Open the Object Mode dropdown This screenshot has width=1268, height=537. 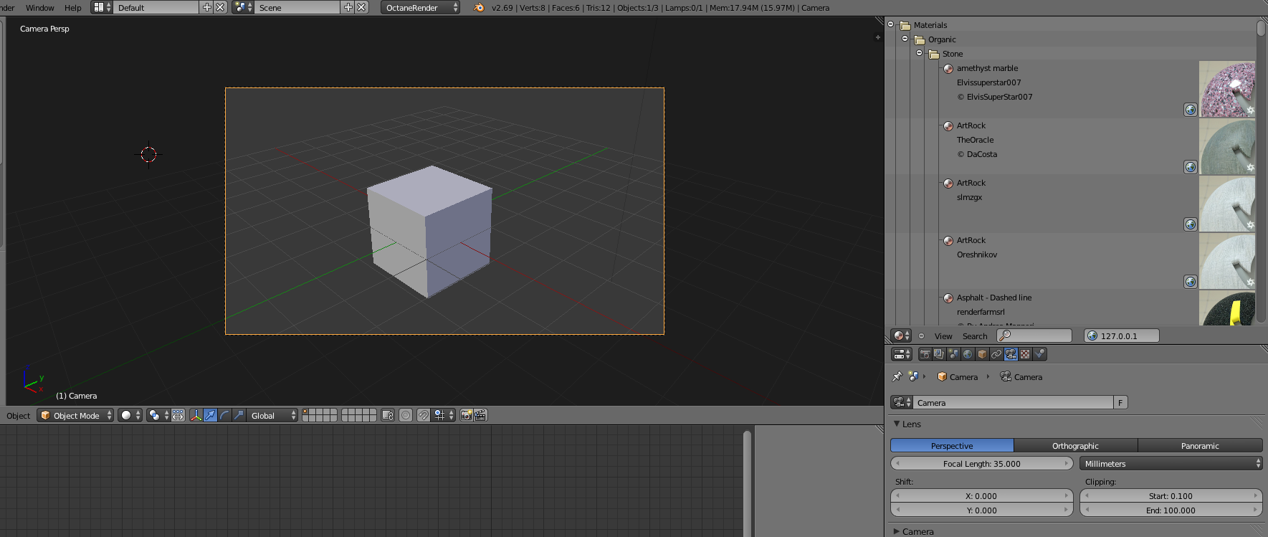[x=76, y=415]
